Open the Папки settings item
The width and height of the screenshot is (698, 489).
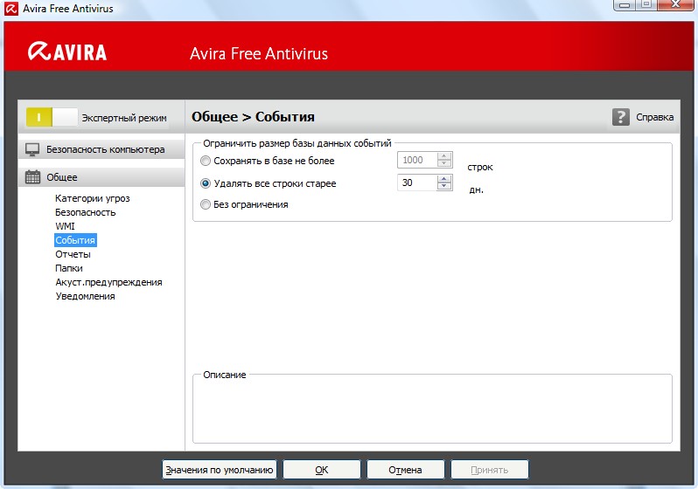tap(68, 268)
